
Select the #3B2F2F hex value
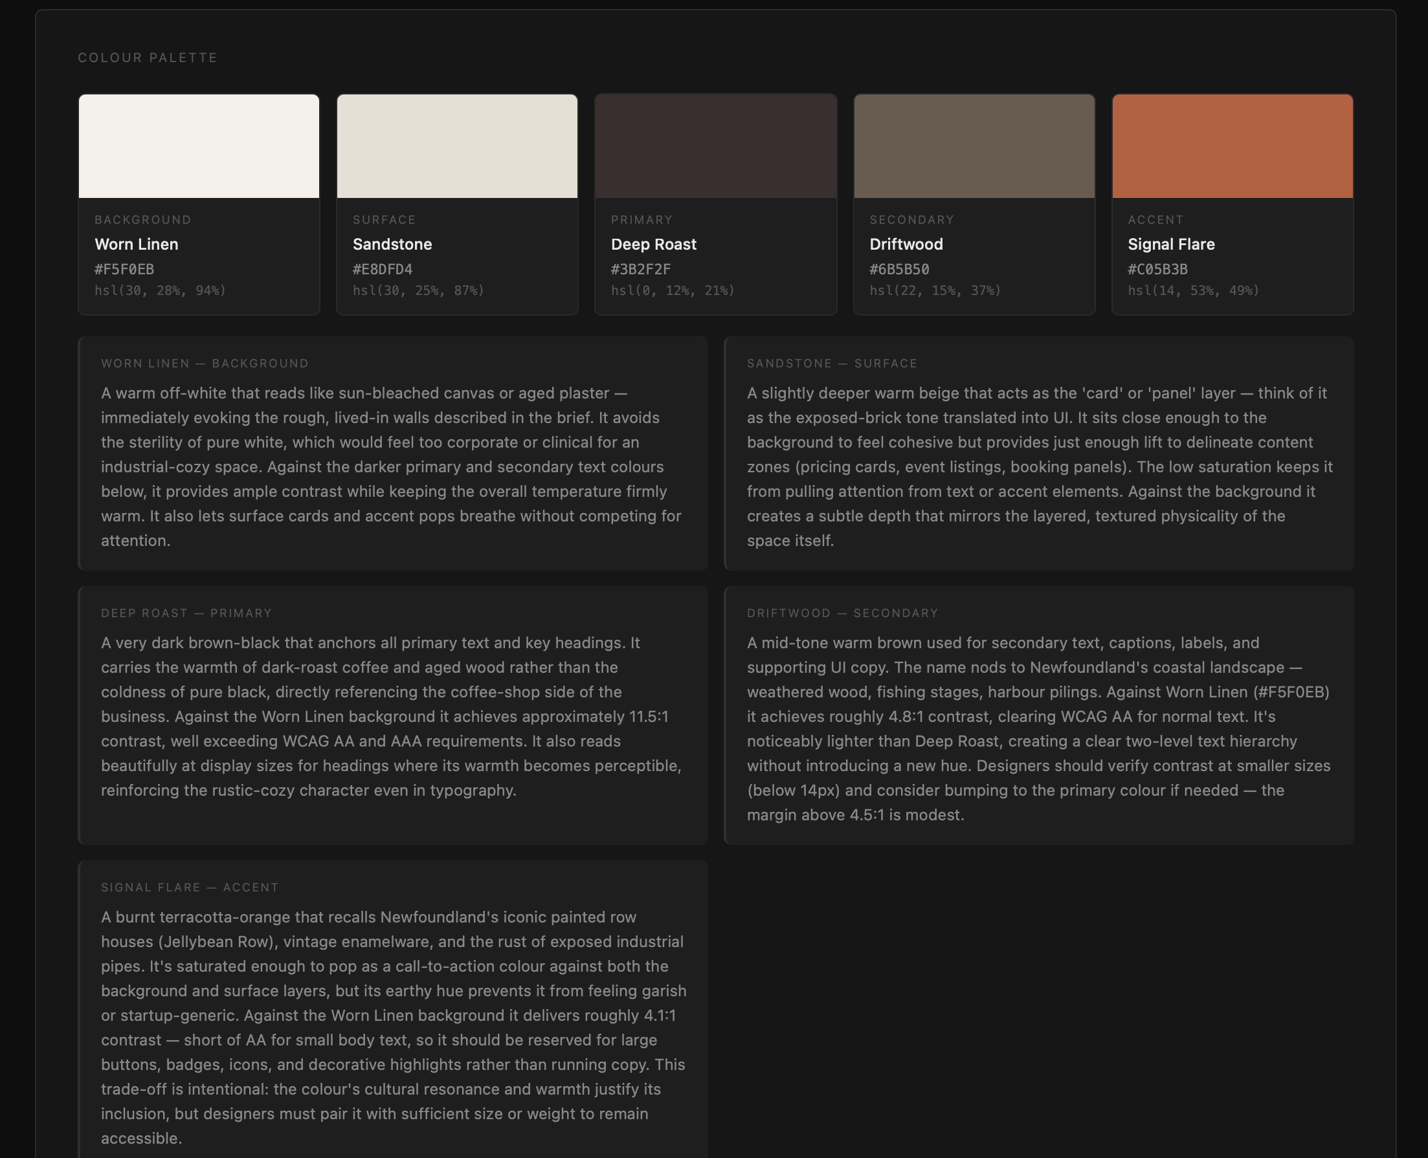[x=641, y=270]
